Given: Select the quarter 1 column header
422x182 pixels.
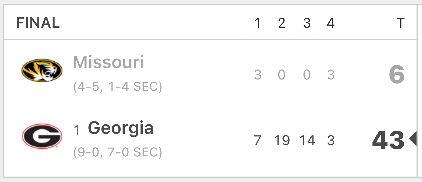Looking at the screenshot, I should pyautogui.click(x=258, y=23).
